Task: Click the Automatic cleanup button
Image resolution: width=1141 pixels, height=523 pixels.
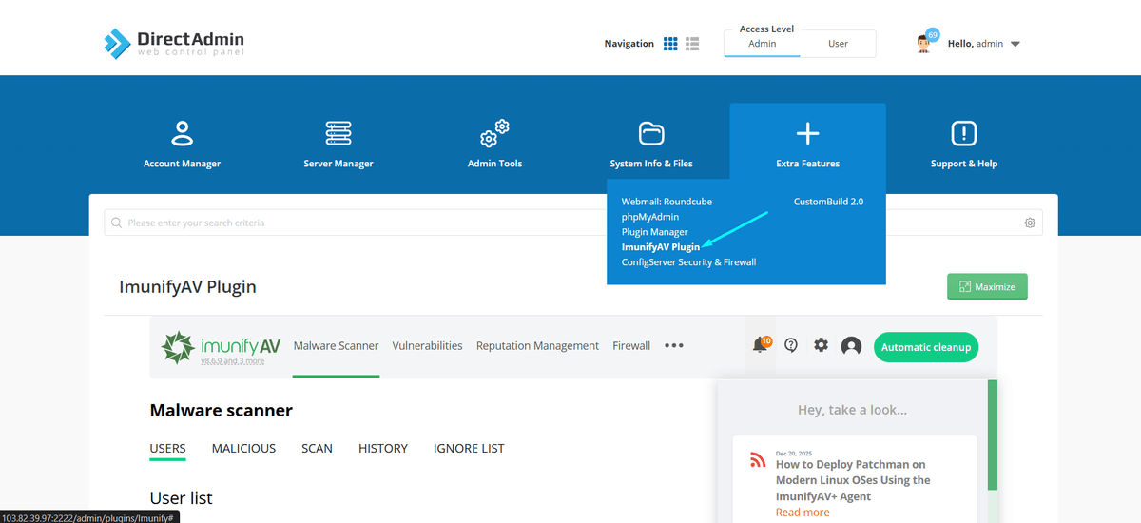Action: [x=925, y=347]
